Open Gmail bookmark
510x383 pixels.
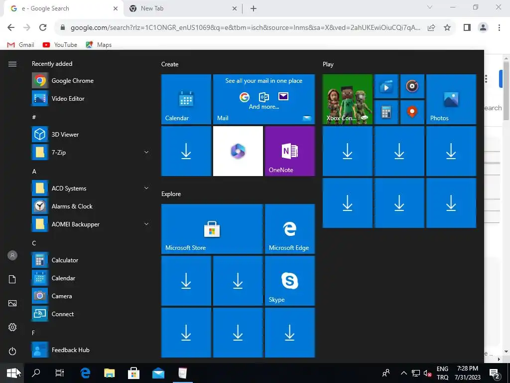click(21, 45)
